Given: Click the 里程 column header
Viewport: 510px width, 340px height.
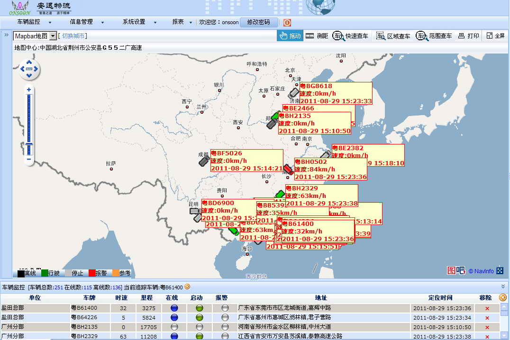Looking at the screenshot, I should pyautogui.click(x=146, y=298).
